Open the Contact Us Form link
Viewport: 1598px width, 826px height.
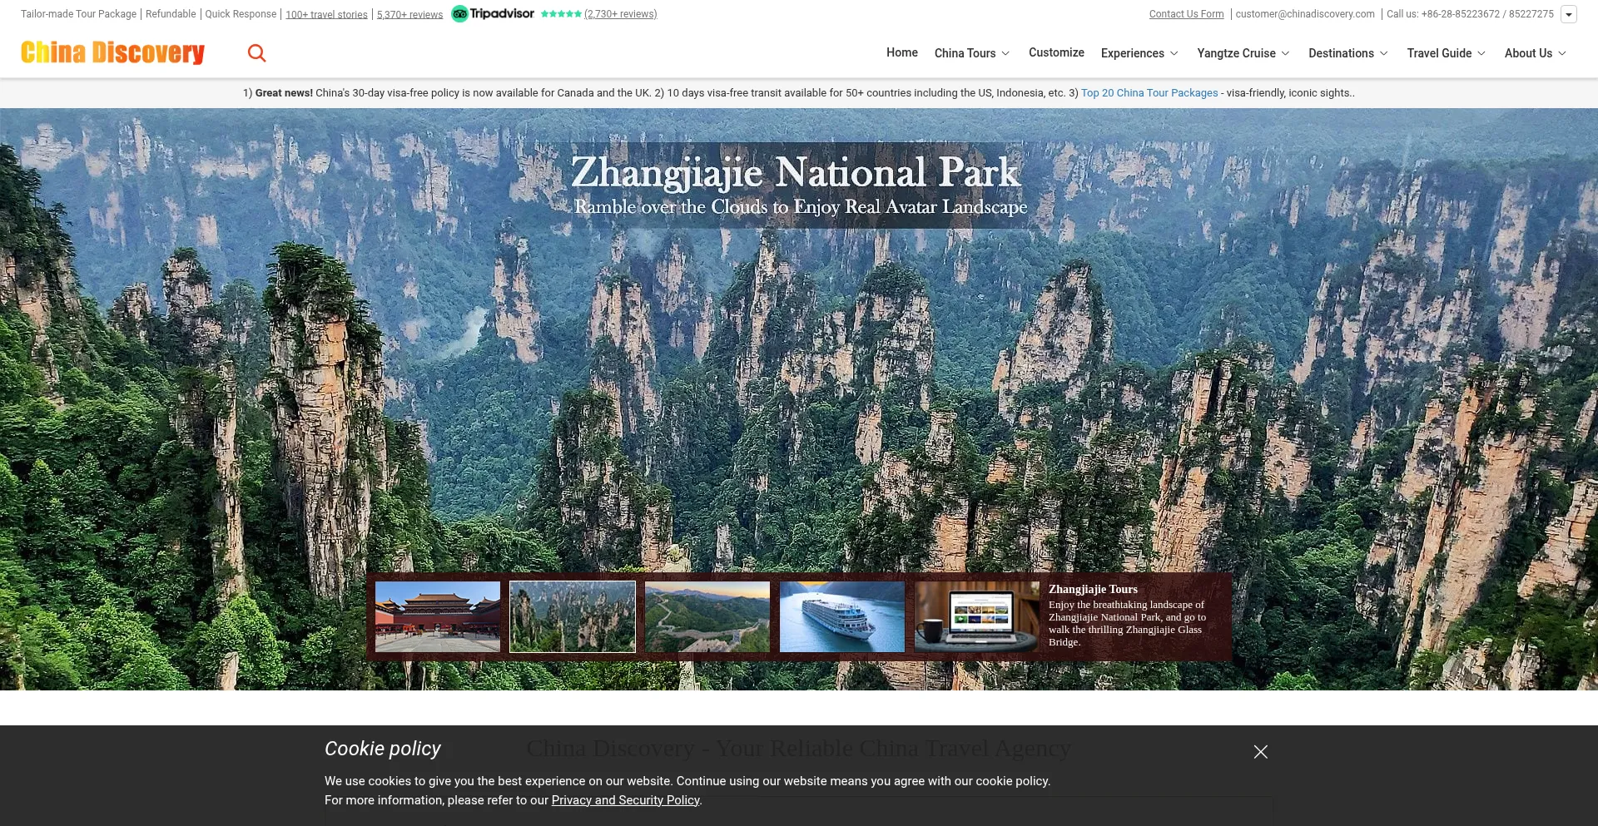coord(1186,14)
